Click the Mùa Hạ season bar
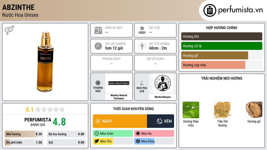This screenshot has width=267, height=150. pos(154,134)
